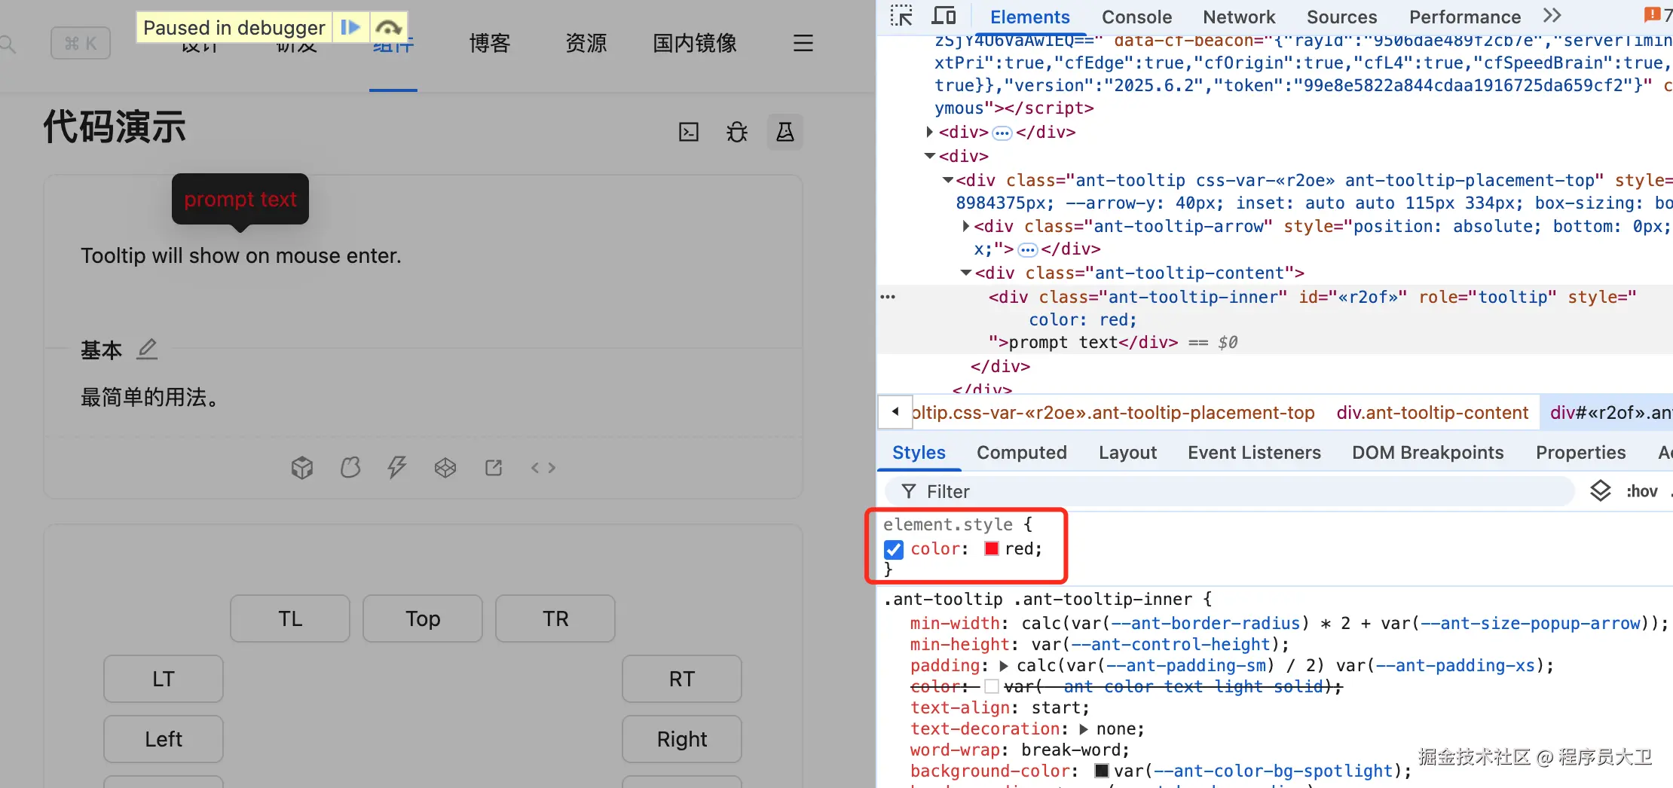Viewport: 1673px width, 788px height.
Task: Collapse the ant-tooltip-content div node
Action: (966, 273)
